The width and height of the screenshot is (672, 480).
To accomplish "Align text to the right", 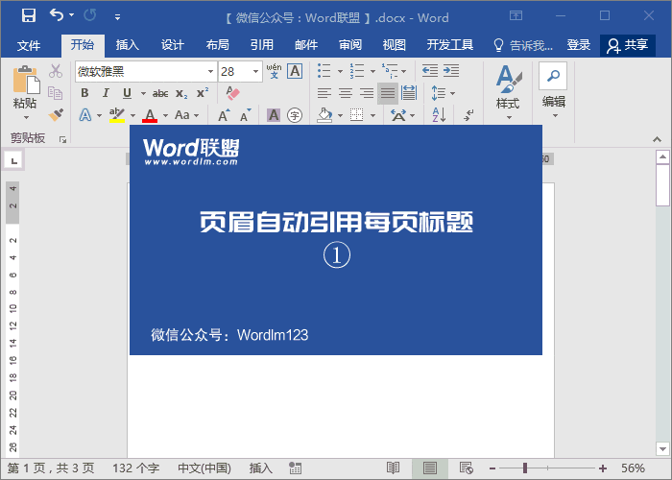I will point(367,93).
